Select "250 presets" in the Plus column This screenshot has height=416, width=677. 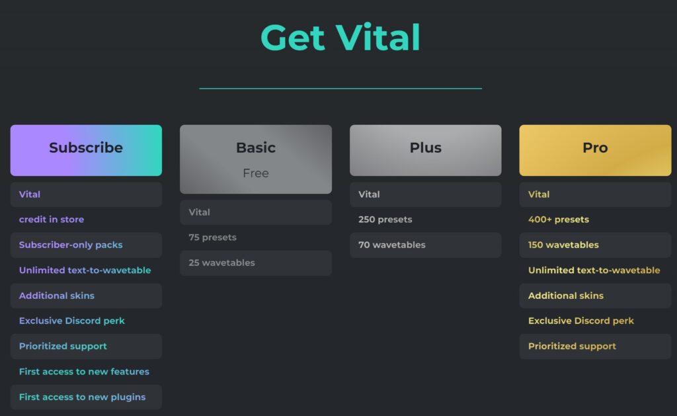pos(385,220)
